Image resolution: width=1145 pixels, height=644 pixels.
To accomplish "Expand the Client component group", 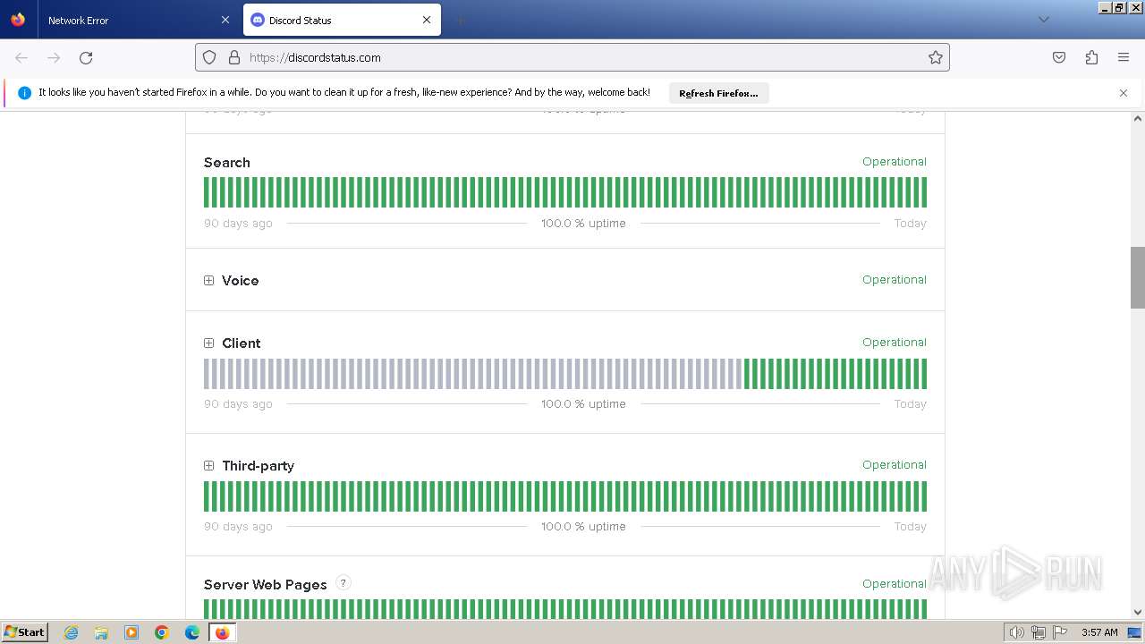I will [x=208, y=343].
